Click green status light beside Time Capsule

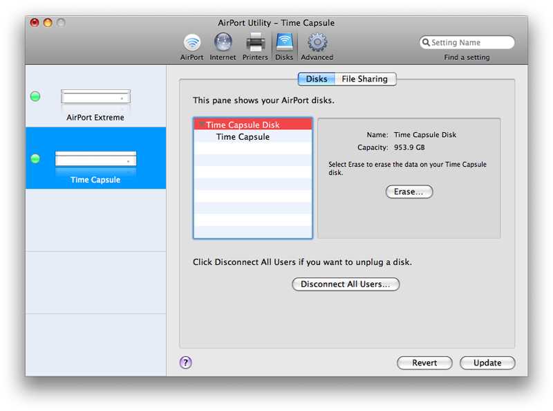pyautogui.click(x=35, y=159)
